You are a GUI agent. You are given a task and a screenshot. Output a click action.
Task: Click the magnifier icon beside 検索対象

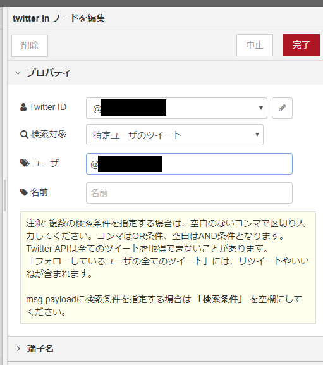coord(24,134)
